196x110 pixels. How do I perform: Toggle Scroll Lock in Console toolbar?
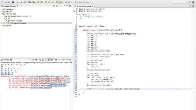43,60
